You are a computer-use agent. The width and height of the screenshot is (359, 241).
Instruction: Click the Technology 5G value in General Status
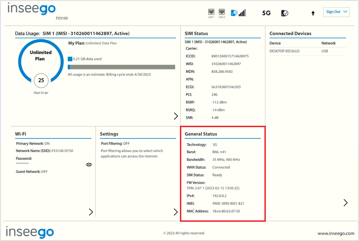coord(215,145)
